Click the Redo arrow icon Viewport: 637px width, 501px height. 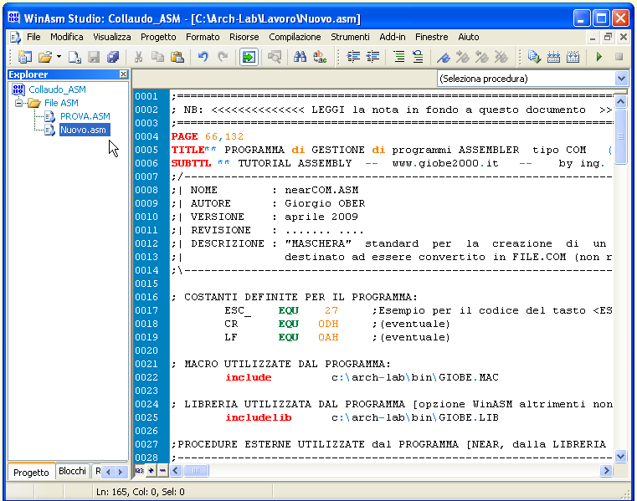click(x=223, y=57)
